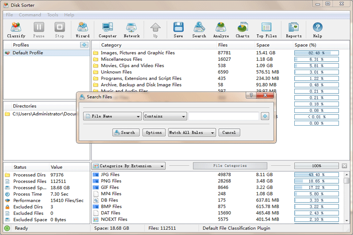Open the Contains condition dropdown
The height and width of the screenshot is (235, 353).
pos(165,116)
